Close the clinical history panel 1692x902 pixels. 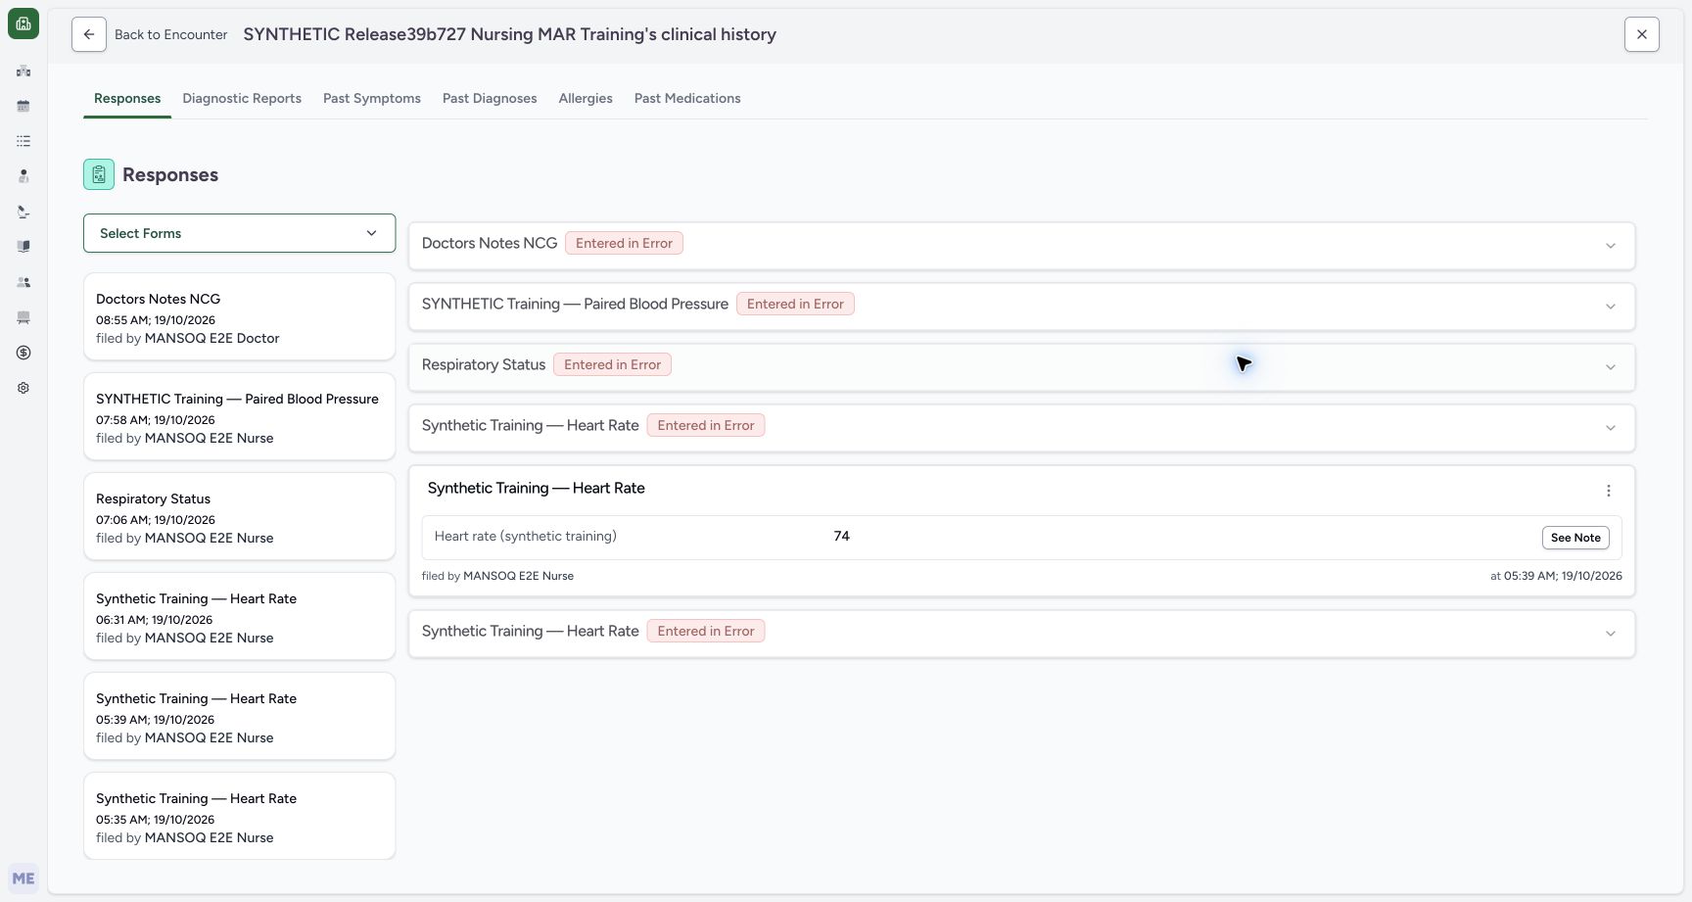(1642, 34)
